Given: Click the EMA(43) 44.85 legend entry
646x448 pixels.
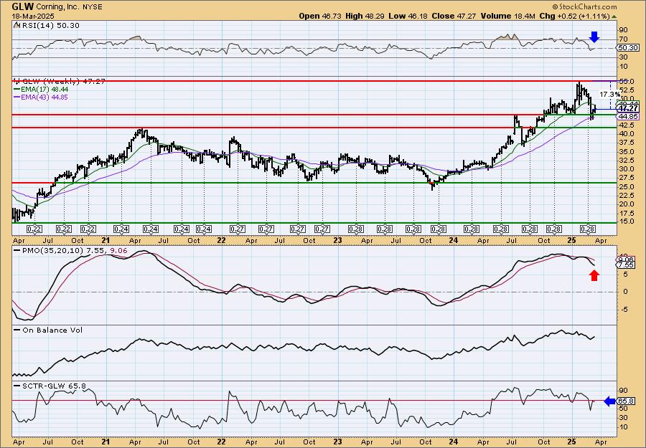Looking at the screenshot, I should point(41,97).
